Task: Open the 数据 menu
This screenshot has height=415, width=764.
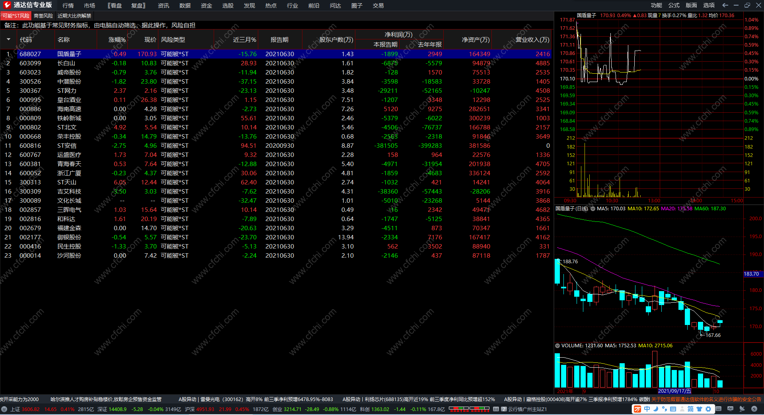Action: (x=185, y=6)
